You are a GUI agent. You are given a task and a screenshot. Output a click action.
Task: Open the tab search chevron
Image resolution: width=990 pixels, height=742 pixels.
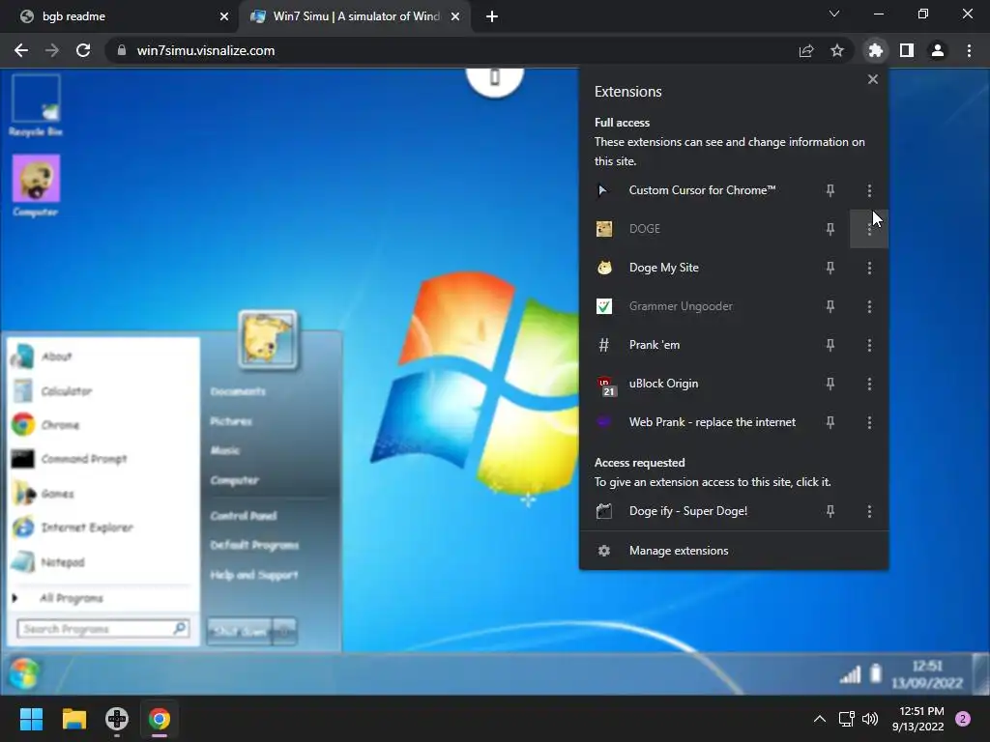point(834,14)
